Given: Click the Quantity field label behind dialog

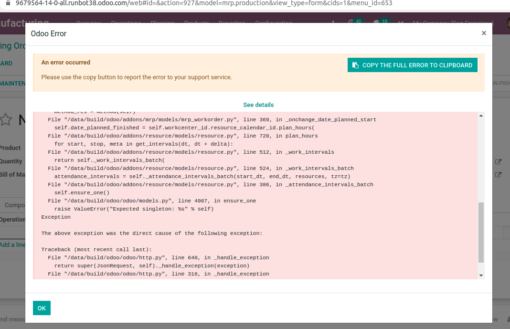Looking at the screenshot, I should pyautogui.click(x=11, y=161).
